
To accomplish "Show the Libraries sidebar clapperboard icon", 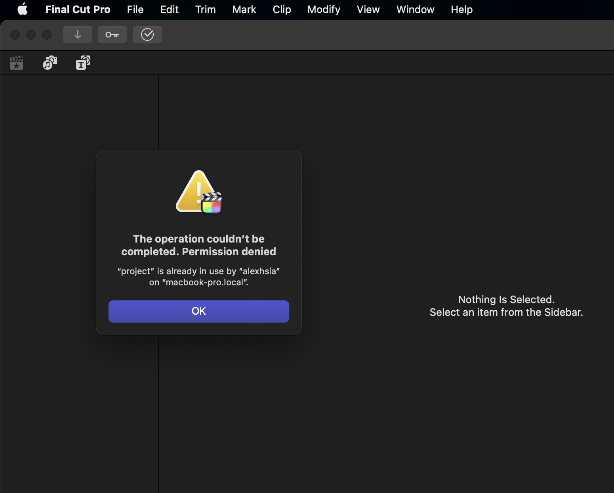I will pos(17,63).
